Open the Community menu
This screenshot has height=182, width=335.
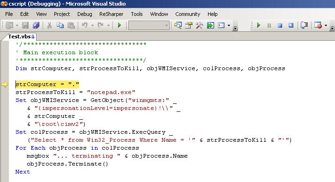(187, 14)
